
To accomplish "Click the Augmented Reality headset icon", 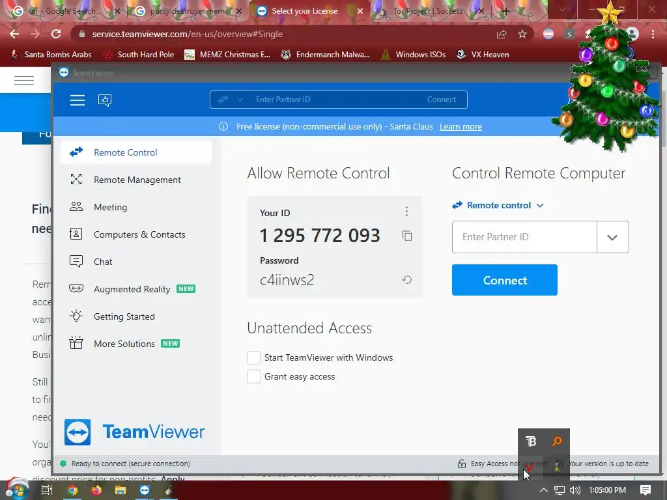I will pos(76,288).
